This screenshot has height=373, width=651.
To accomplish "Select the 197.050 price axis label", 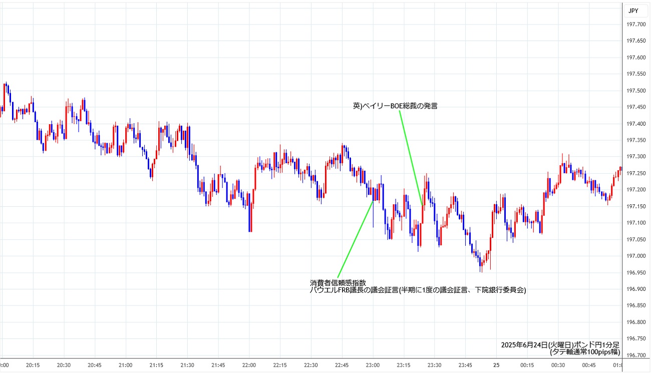I will point(636,239).
